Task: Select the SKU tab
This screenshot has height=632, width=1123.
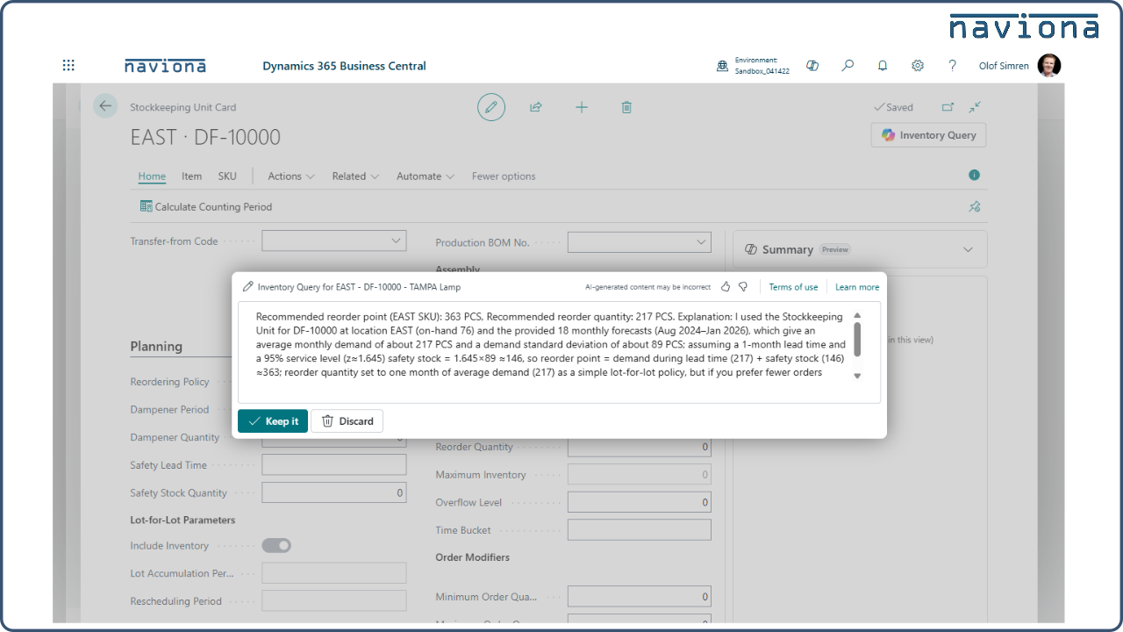Action: coord(227,176)
